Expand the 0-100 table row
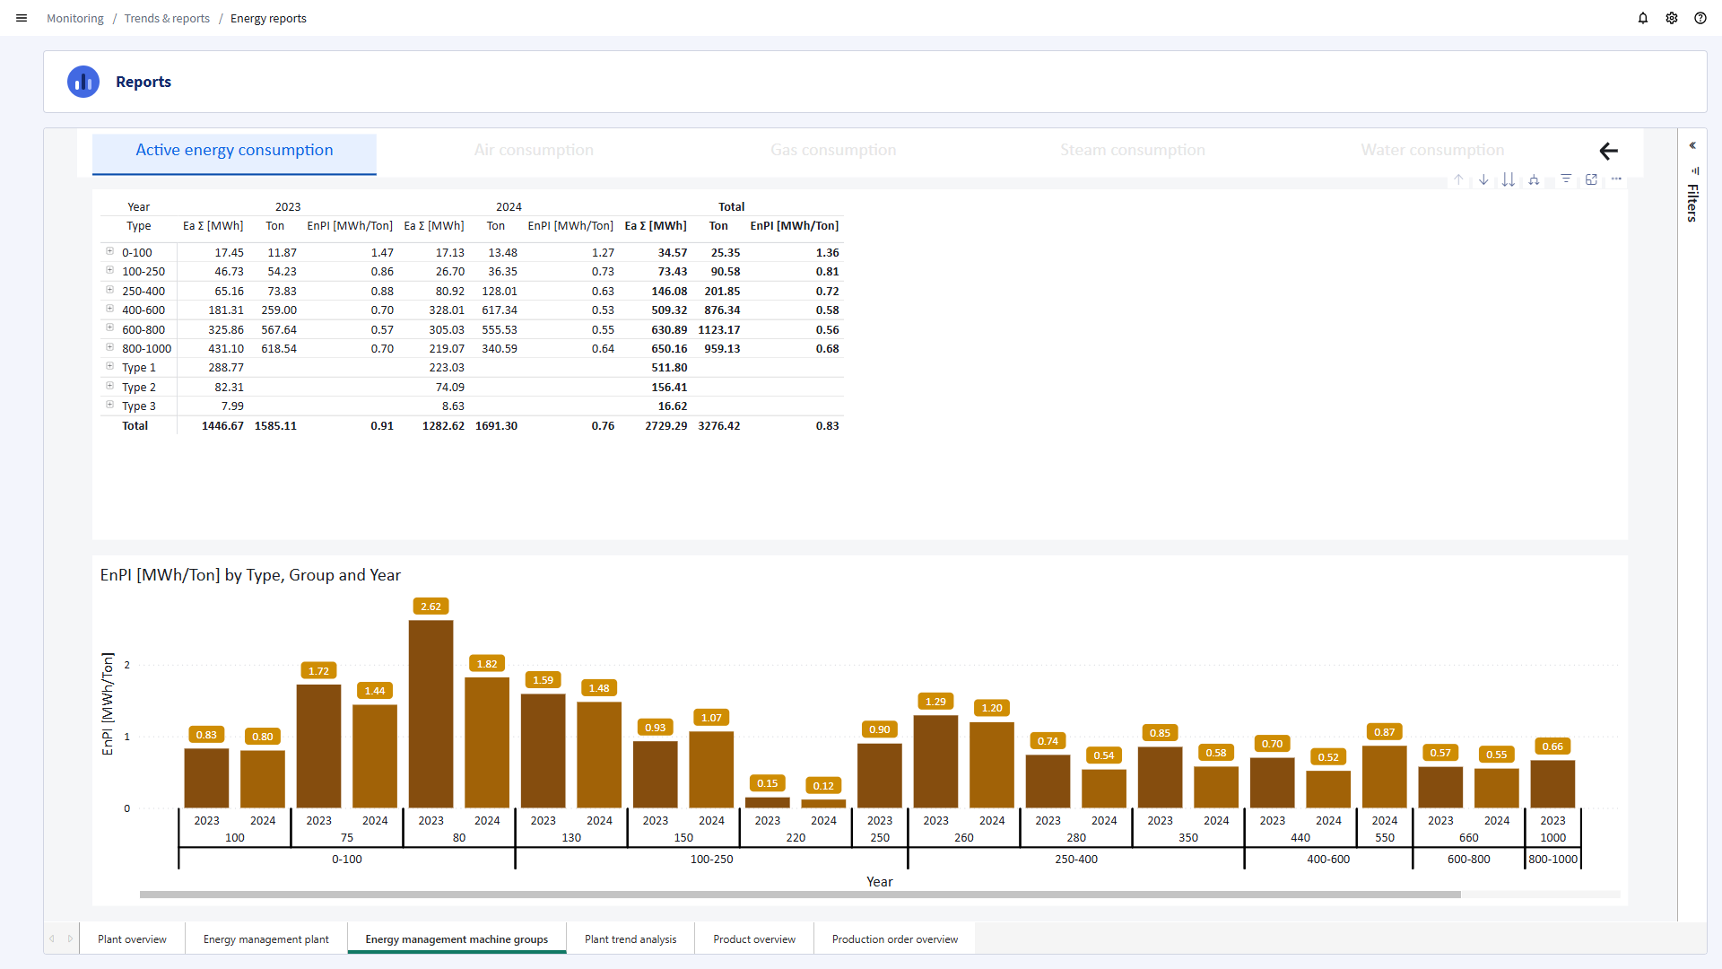Image resolution: width=1722 pixels, height=969 pixels. click(109, 251)
